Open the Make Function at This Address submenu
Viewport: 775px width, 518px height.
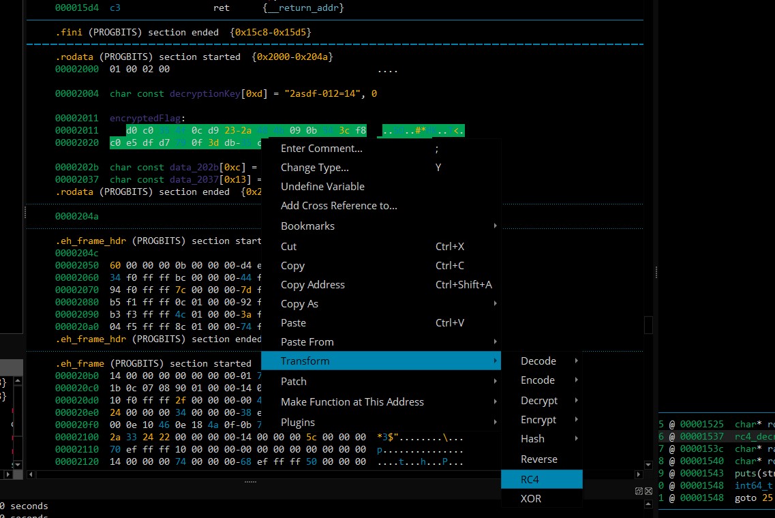tap(381, 402)
